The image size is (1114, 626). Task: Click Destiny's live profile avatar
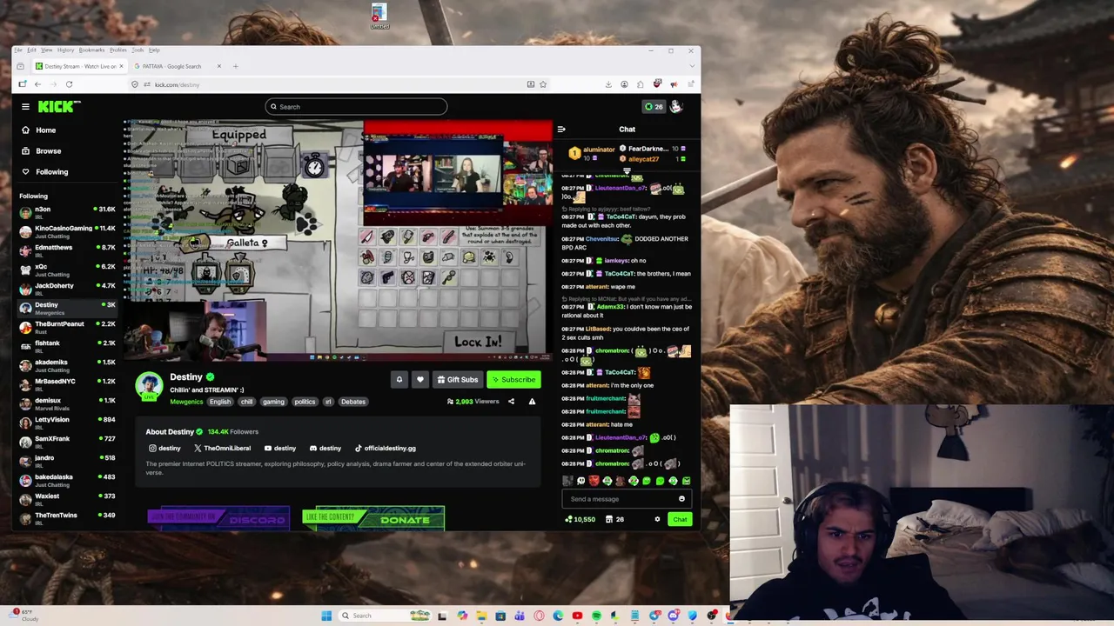pos(149,386)
